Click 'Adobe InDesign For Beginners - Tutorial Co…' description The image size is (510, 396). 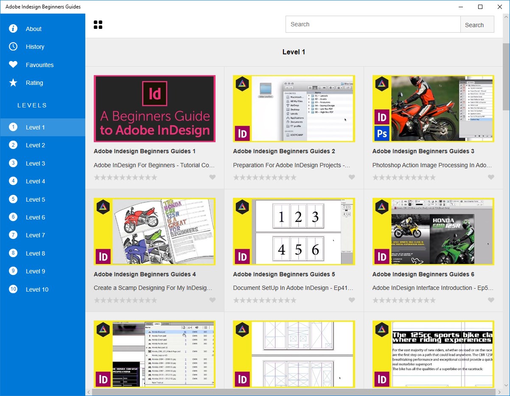(154, 165)
